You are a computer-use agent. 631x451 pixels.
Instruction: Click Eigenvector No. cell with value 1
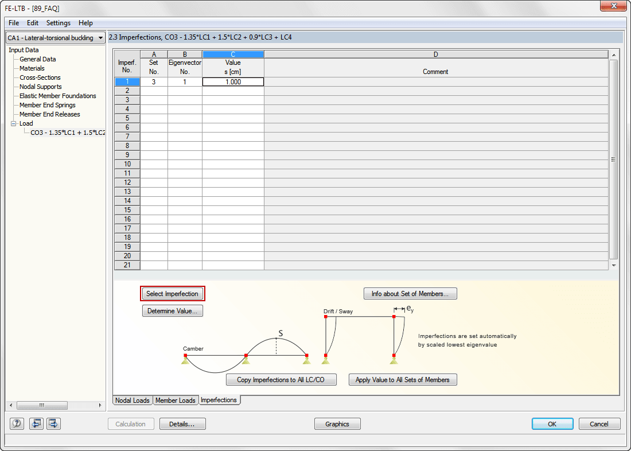pos(185,81)
